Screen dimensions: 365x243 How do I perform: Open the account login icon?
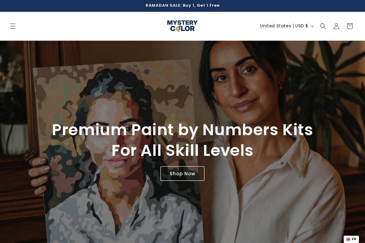[x=336, y=26]
